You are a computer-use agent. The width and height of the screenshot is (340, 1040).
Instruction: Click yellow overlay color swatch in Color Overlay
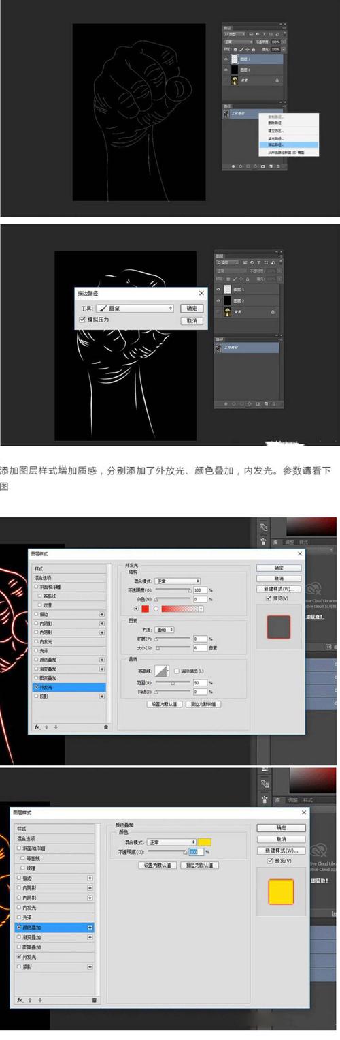[x=206, y=842]
